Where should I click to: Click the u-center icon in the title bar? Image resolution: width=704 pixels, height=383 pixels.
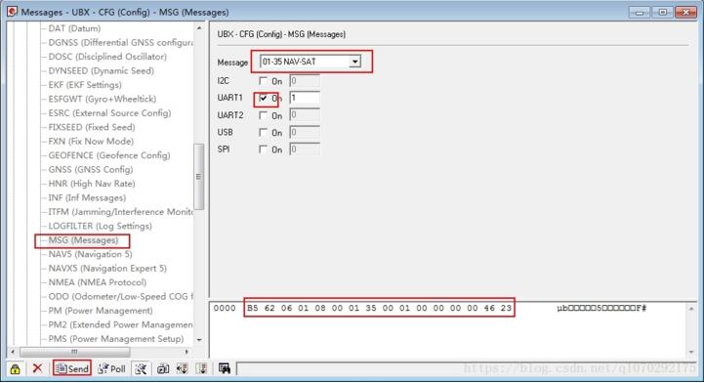[13, 12]
